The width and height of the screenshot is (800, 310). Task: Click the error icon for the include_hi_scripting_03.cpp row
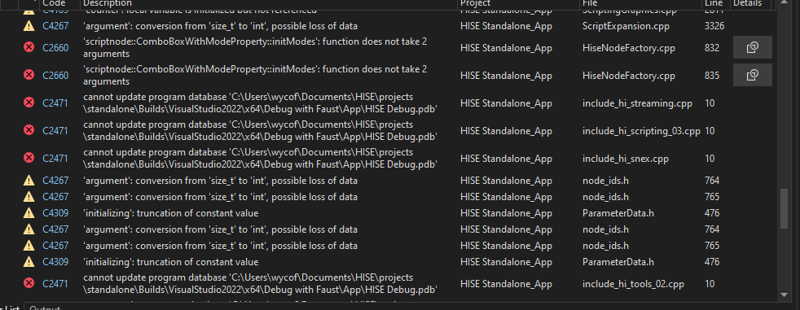click(x=29, y=130)
